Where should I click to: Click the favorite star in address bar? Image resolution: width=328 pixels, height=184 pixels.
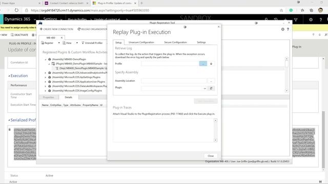point(281,10)
